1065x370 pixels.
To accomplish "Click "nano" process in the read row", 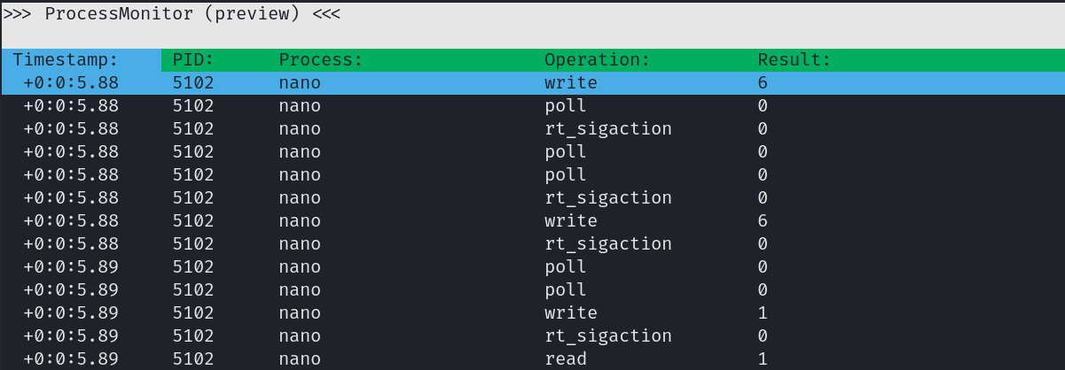I will [300, 359].
